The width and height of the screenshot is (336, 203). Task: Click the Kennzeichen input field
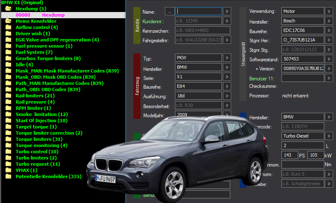click(x=203, y=30)
